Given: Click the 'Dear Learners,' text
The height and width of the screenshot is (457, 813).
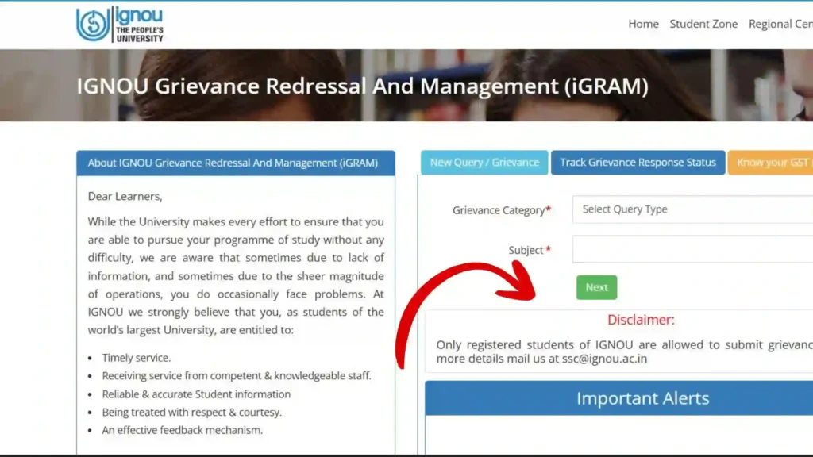Looking at the screenshot, I should click(x=125, y=196).
